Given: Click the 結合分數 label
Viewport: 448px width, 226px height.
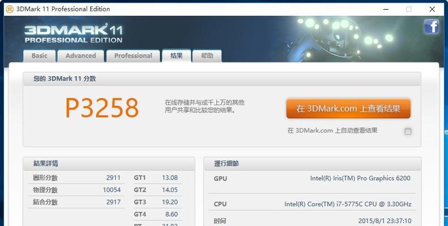Looking at the screenshot, I should (45, 202).
